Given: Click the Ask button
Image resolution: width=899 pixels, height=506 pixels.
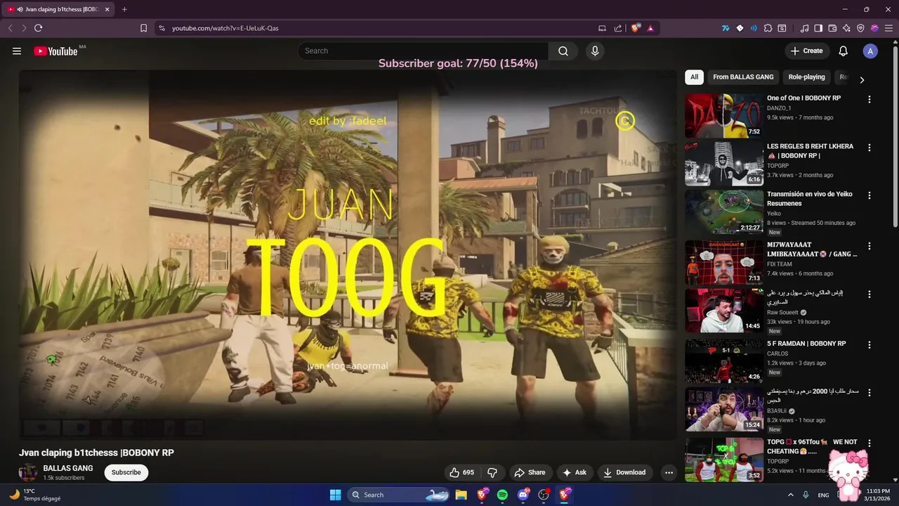Looking at the screenshot, I should tap(575, 472).
